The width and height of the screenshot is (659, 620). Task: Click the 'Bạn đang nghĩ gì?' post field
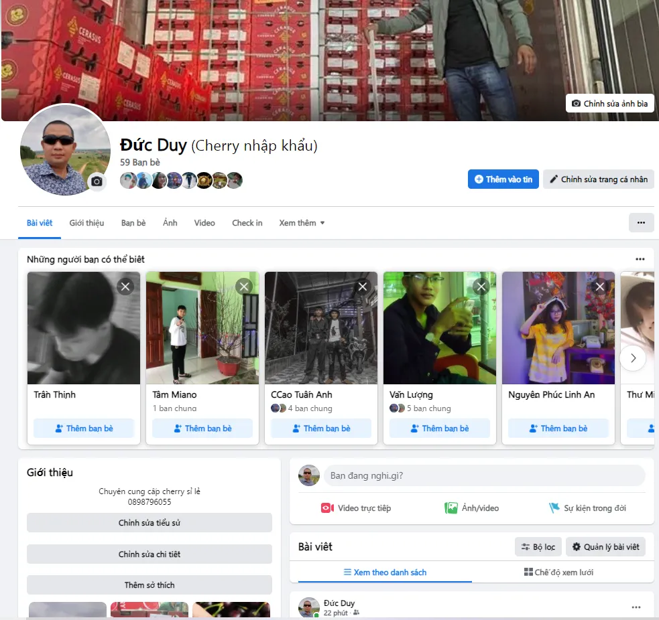tap(483, 476)
